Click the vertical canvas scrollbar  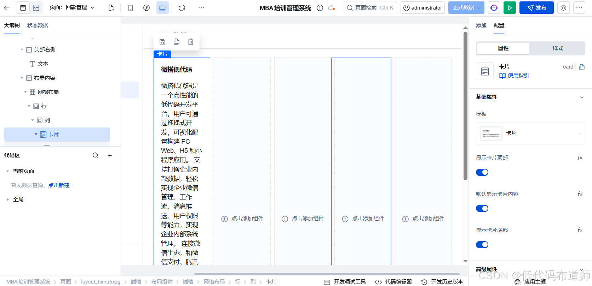(x=465, y=106)
